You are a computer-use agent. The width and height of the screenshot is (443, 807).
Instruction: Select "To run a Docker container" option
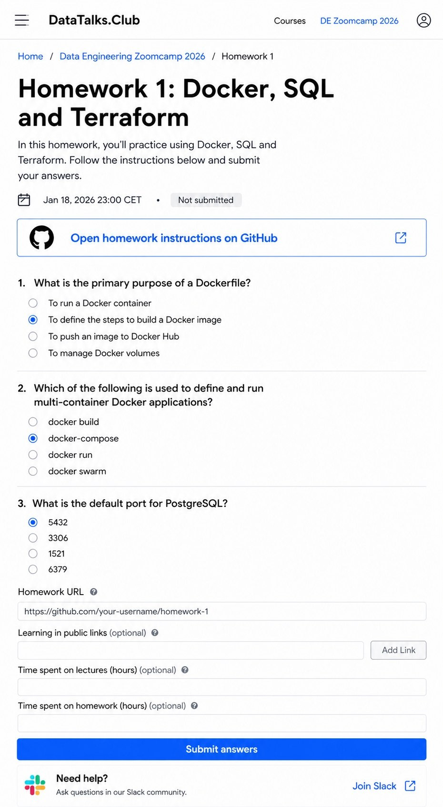tap(33, 303)
